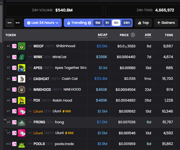Open WINK /ETH WinkCat pair

tap(50, 57)
